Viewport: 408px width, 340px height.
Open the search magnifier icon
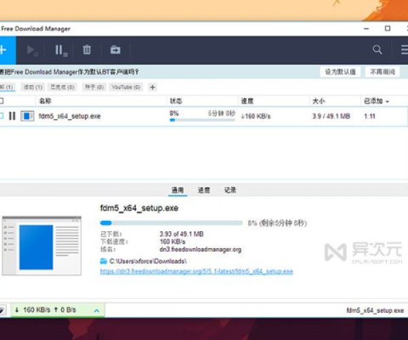pyautogui.click(x=377, y=50)
